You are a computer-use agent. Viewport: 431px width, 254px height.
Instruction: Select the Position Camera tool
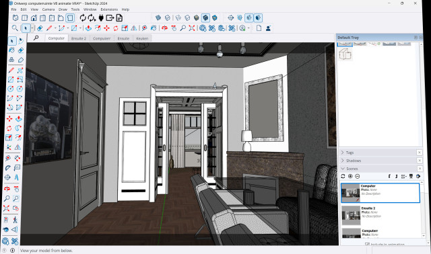coord(6,220)
